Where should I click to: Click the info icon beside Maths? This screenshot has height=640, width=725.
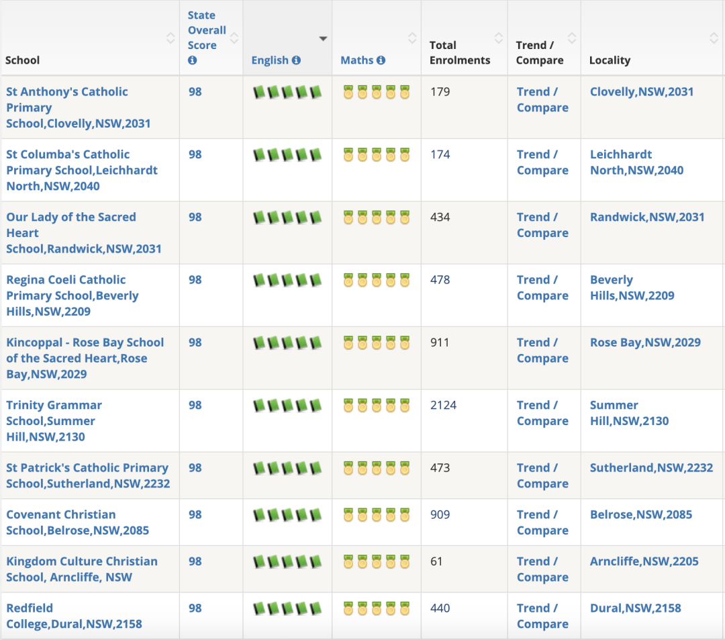(381, 60)
